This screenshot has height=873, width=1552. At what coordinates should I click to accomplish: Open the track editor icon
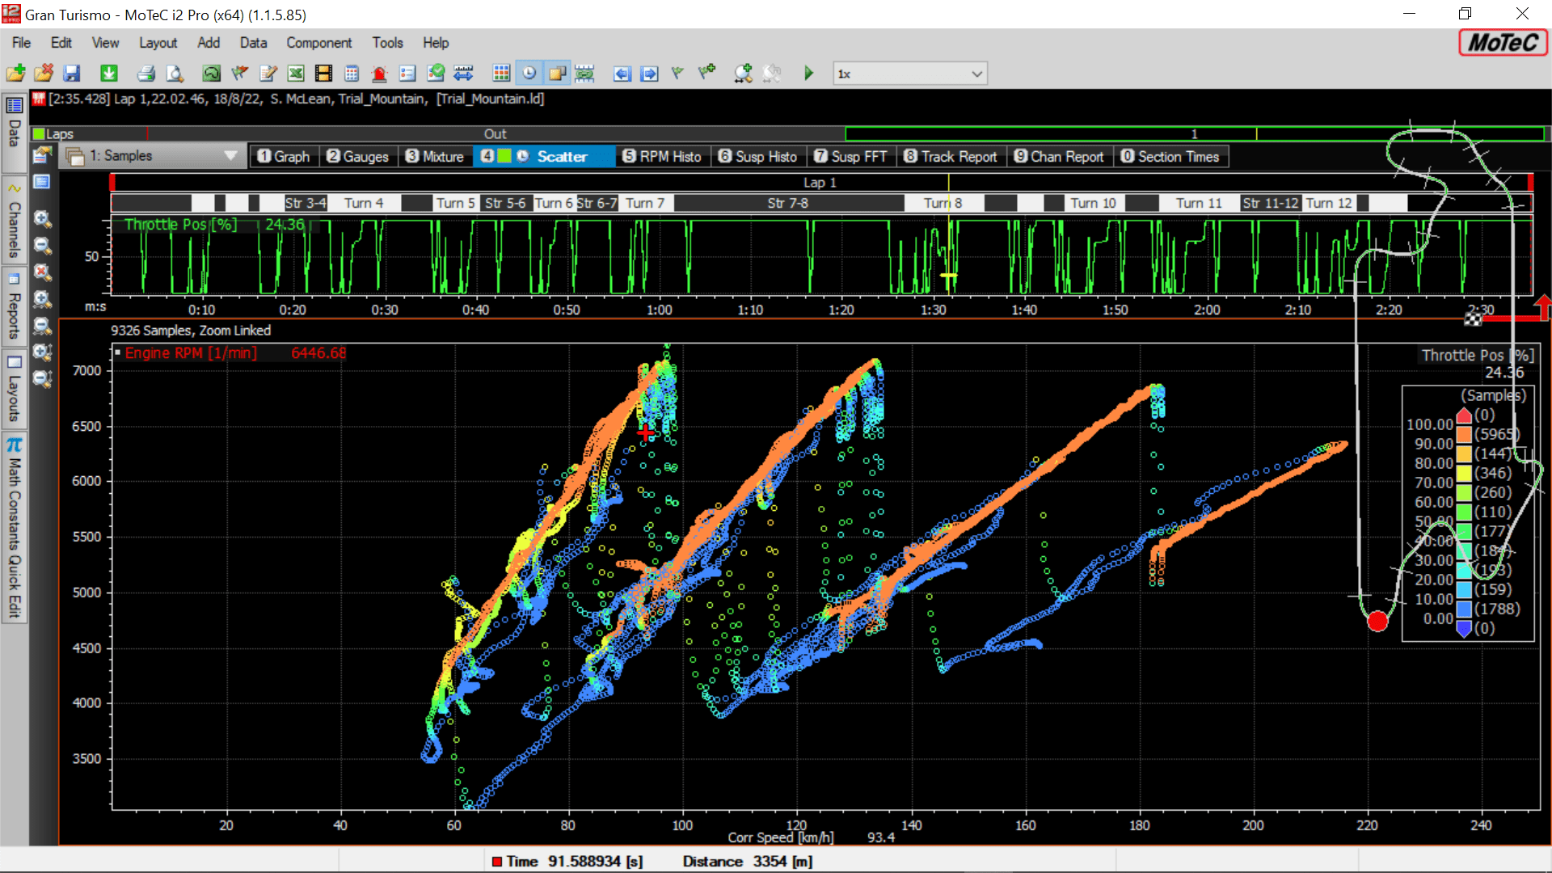click(211, 74)
